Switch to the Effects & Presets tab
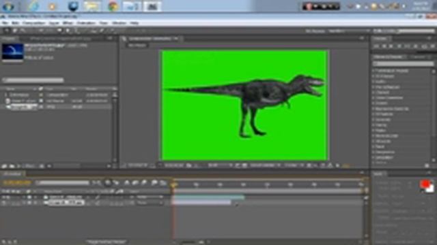 pyautogui.click(x=389, y=57)
